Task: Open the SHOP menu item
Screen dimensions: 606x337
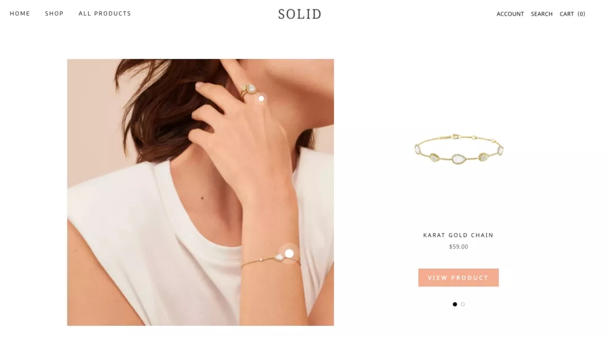Action: click(54, 13)
